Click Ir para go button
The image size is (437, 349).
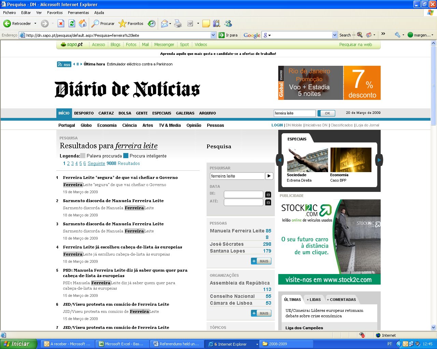coord(228,35)
